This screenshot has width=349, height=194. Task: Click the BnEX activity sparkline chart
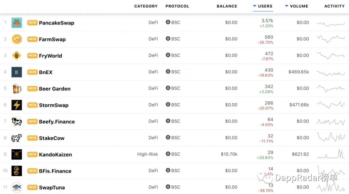point(331,73)
